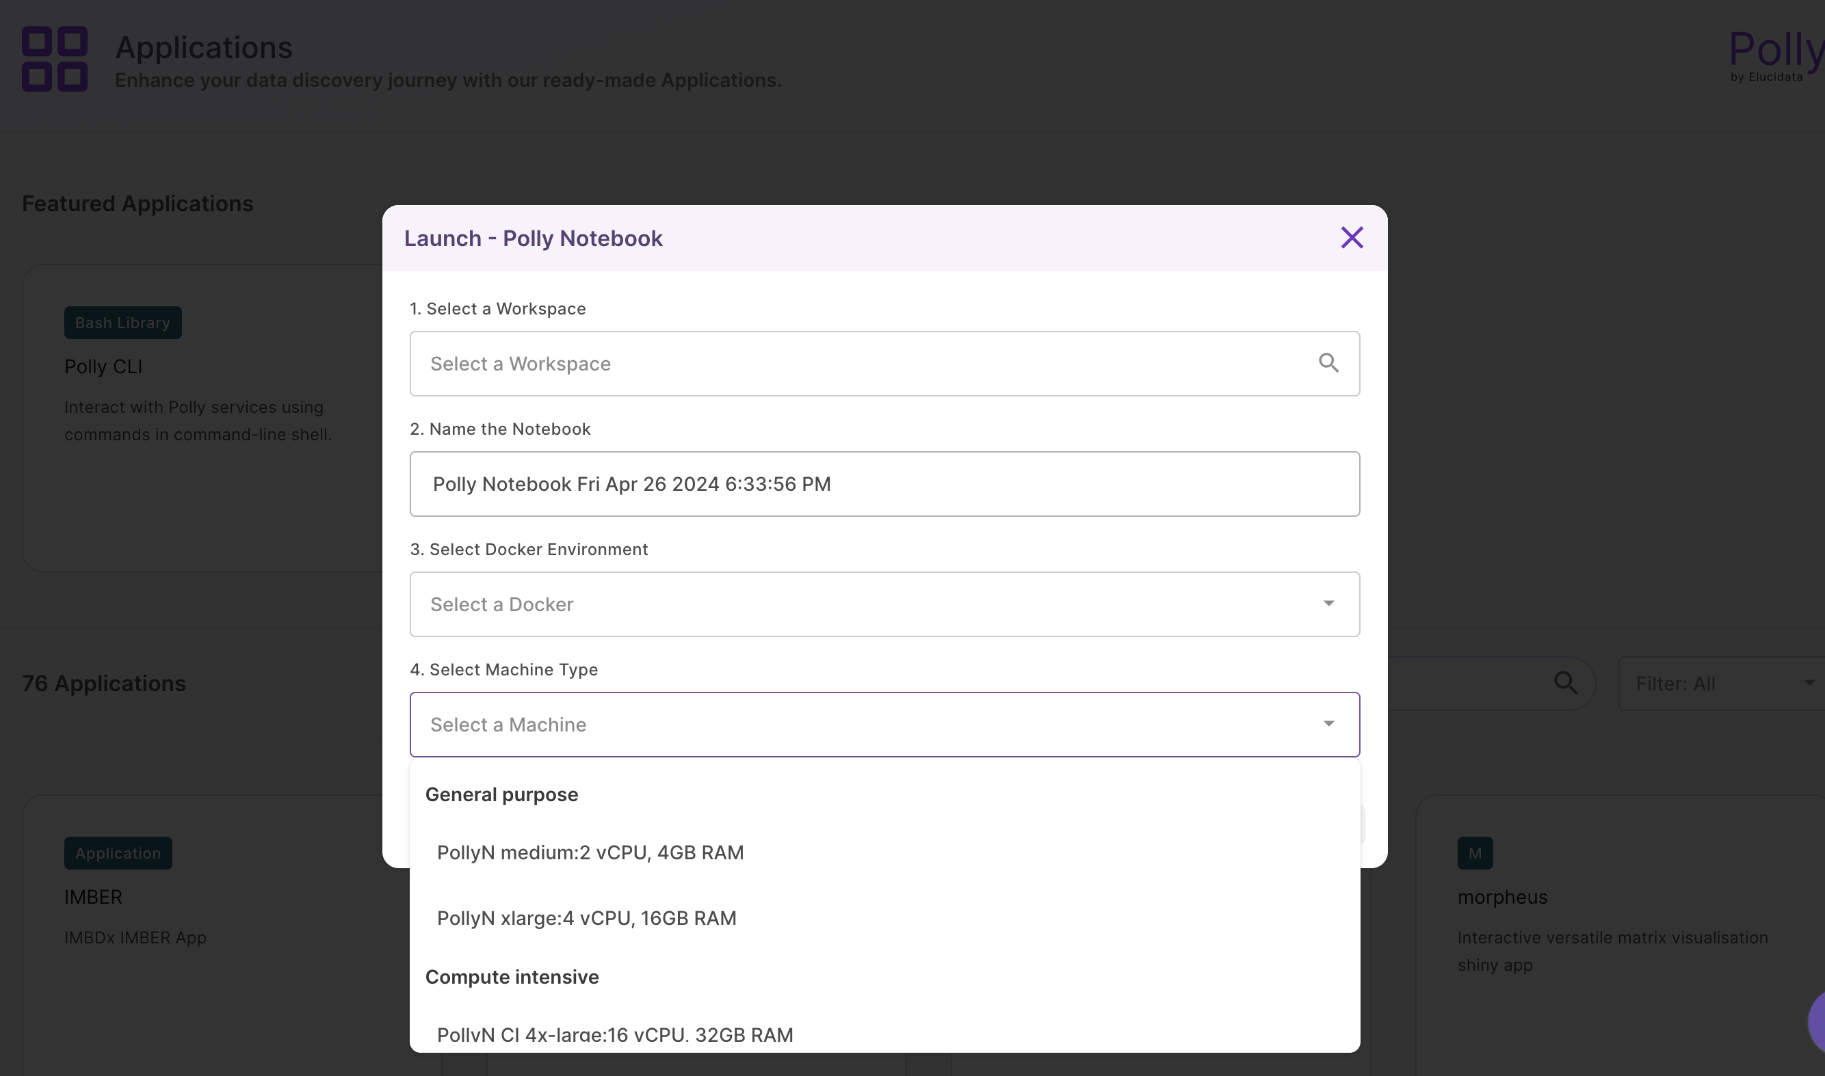
Task: Edit the notebook name field
Action: tap(884, 485)
